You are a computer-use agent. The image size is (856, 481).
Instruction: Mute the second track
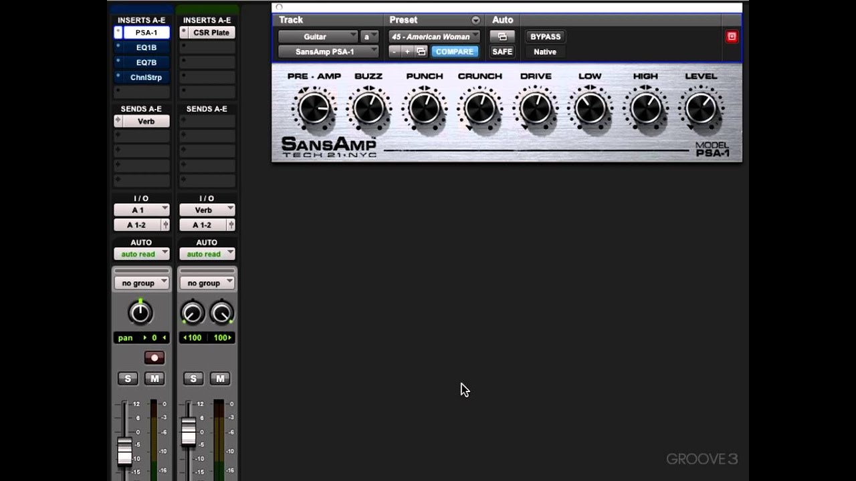click(220, 379)
